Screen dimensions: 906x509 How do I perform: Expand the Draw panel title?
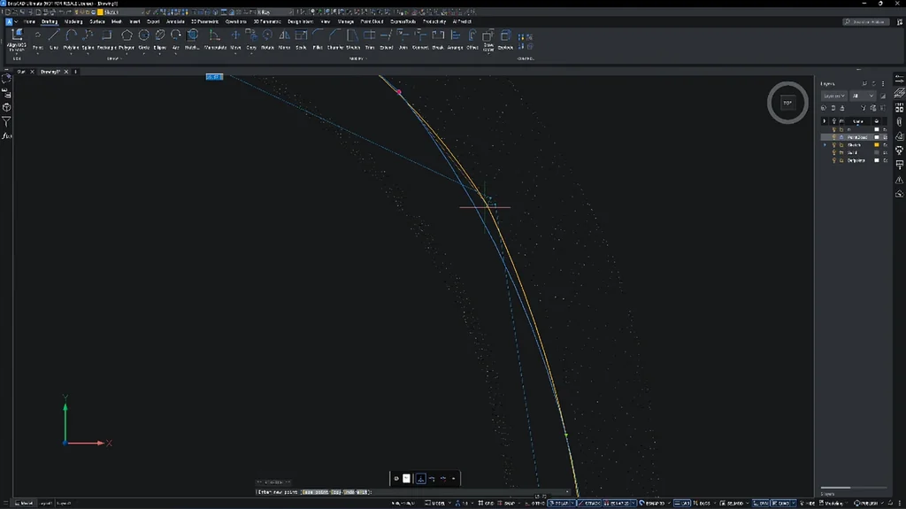[x=113, y=58]
